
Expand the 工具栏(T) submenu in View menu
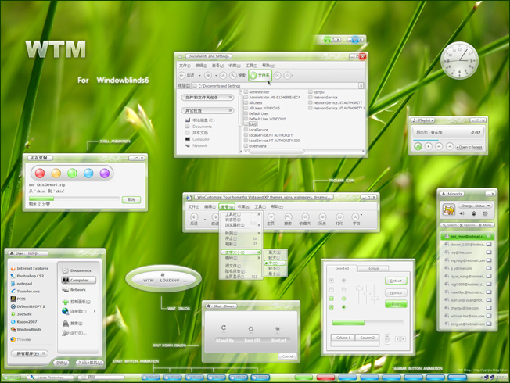(241, 214)
